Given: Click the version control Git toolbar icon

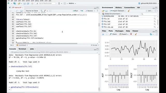Looking at the screenshot, I should pos(59,3).
